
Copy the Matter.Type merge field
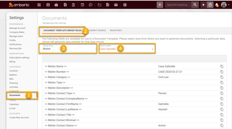(x=222, y=82)
